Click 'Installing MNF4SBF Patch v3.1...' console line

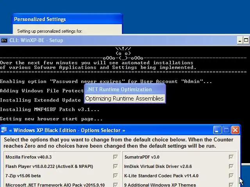(x=50, y=109)
